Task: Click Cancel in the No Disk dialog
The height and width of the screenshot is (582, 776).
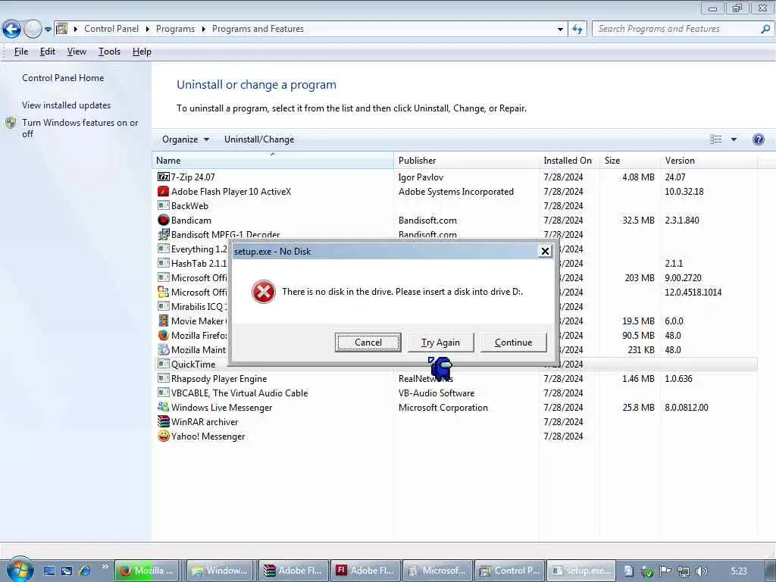Action: (368, 343)
